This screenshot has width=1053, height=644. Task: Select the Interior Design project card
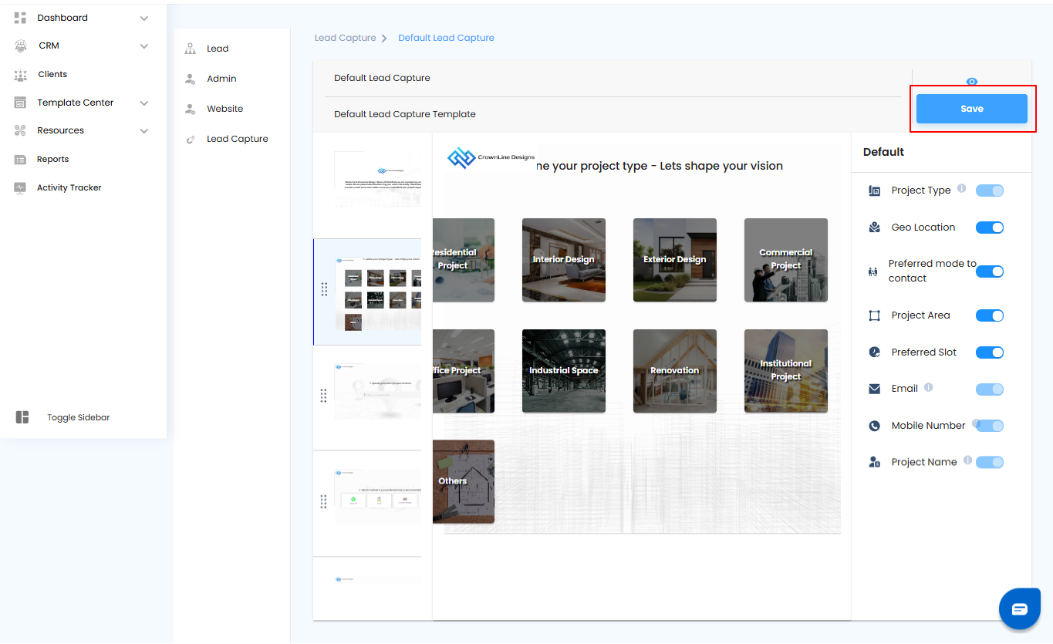coord(563,260)
